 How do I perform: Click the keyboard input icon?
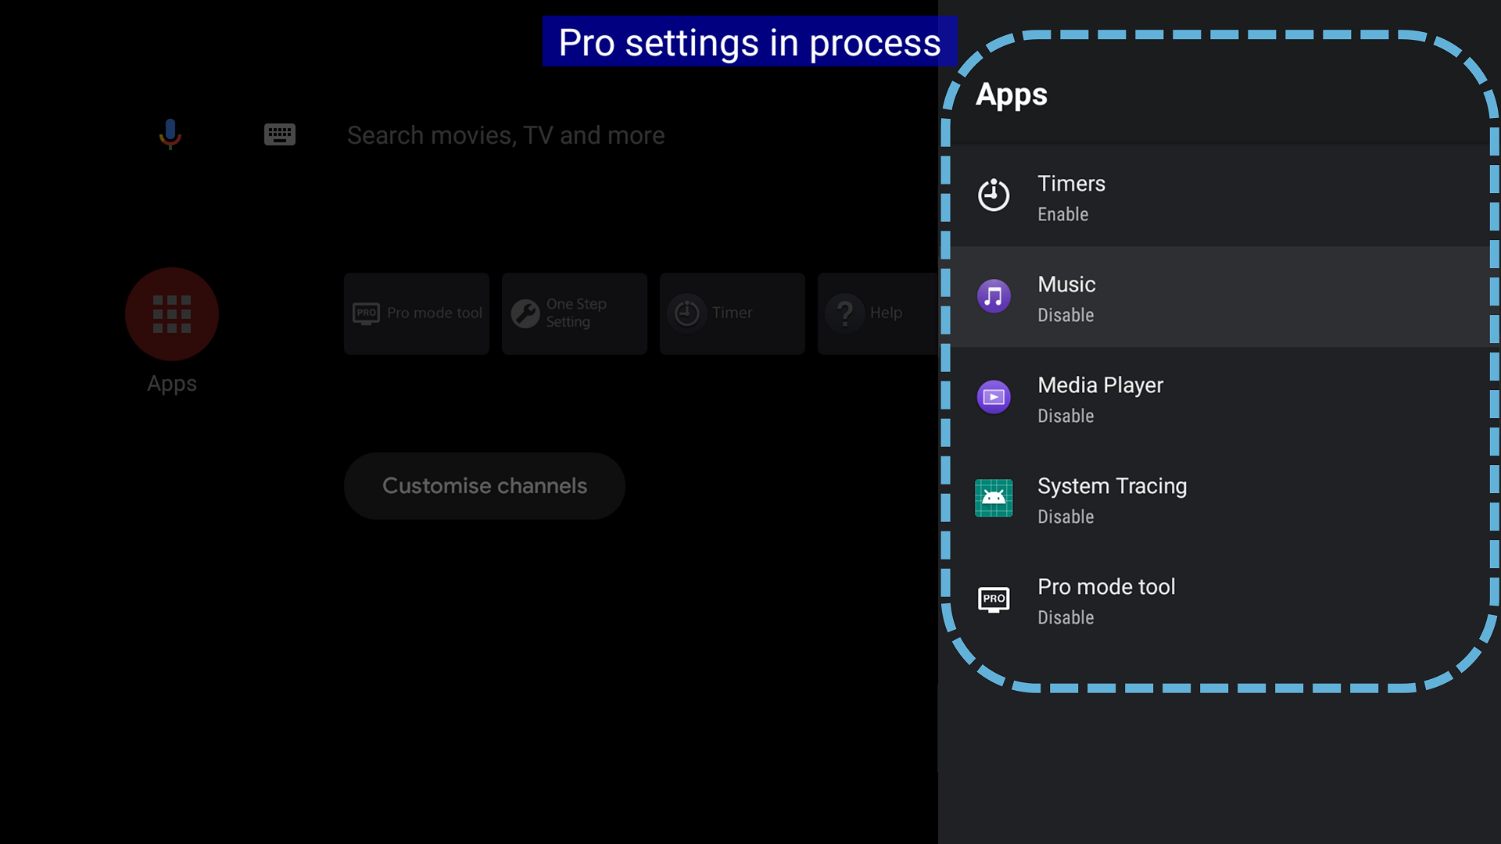pos(279,134)
